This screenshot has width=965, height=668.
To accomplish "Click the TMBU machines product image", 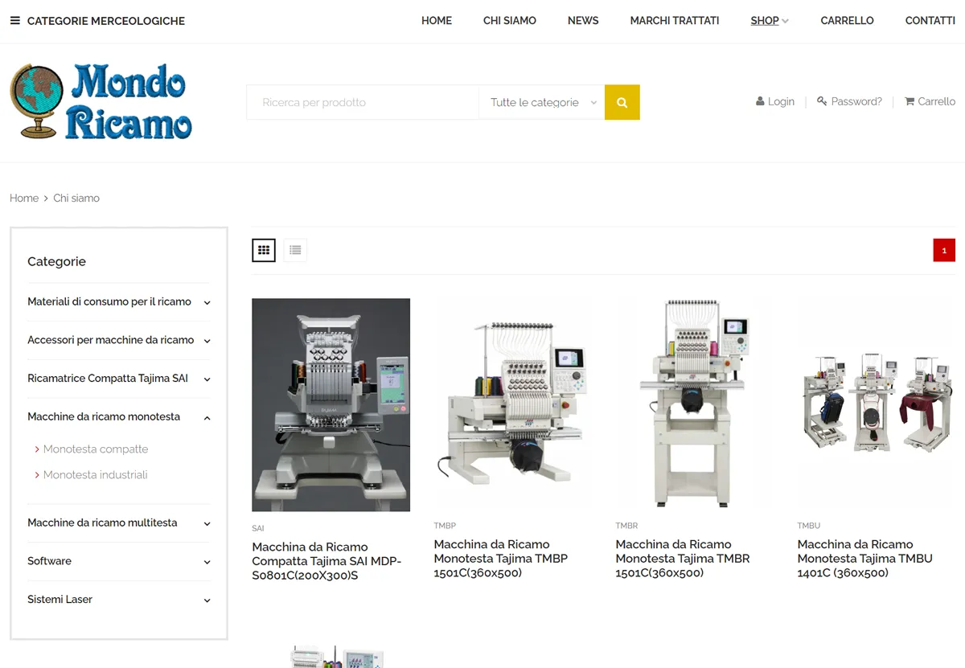I will (877, 404).
